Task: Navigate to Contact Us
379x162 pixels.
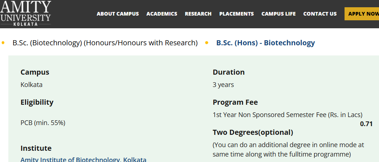Action: (x=320, y=14)
